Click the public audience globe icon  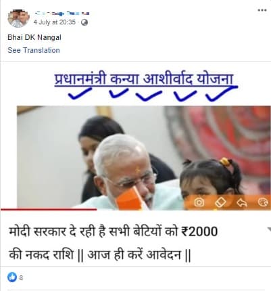point(84,22)
